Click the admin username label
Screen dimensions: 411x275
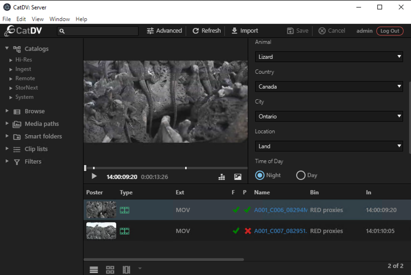point(364,31)
